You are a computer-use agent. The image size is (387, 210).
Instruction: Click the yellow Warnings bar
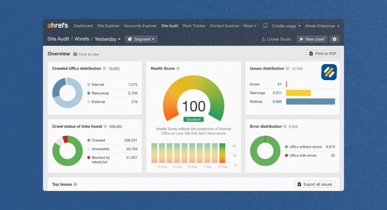tap(299, 93)
